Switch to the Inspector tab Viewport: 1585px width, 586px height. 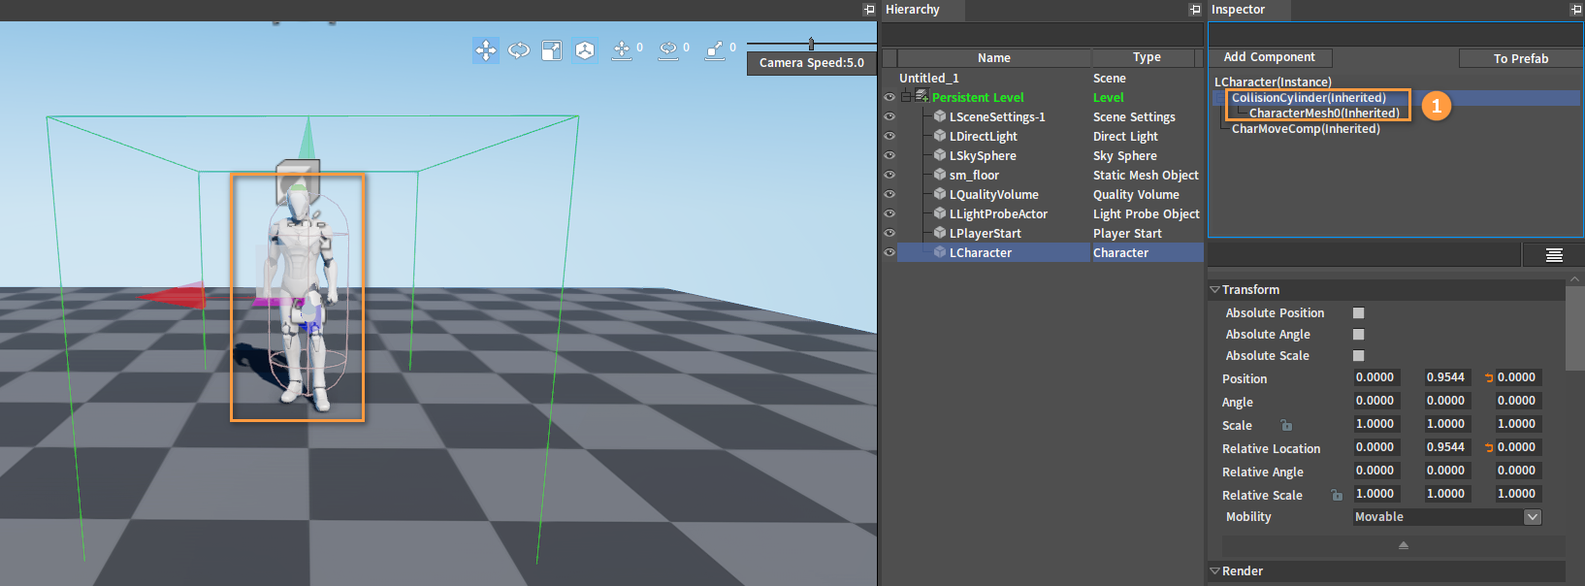(1238, 10)
